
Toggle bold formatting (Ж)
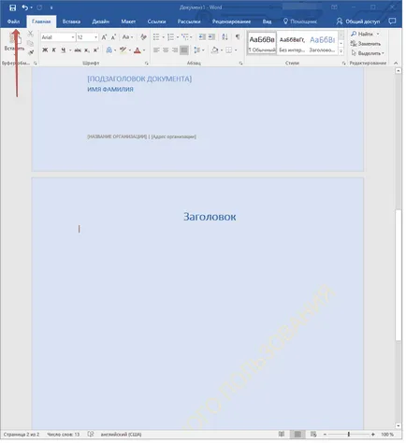(x=45, y=50)
